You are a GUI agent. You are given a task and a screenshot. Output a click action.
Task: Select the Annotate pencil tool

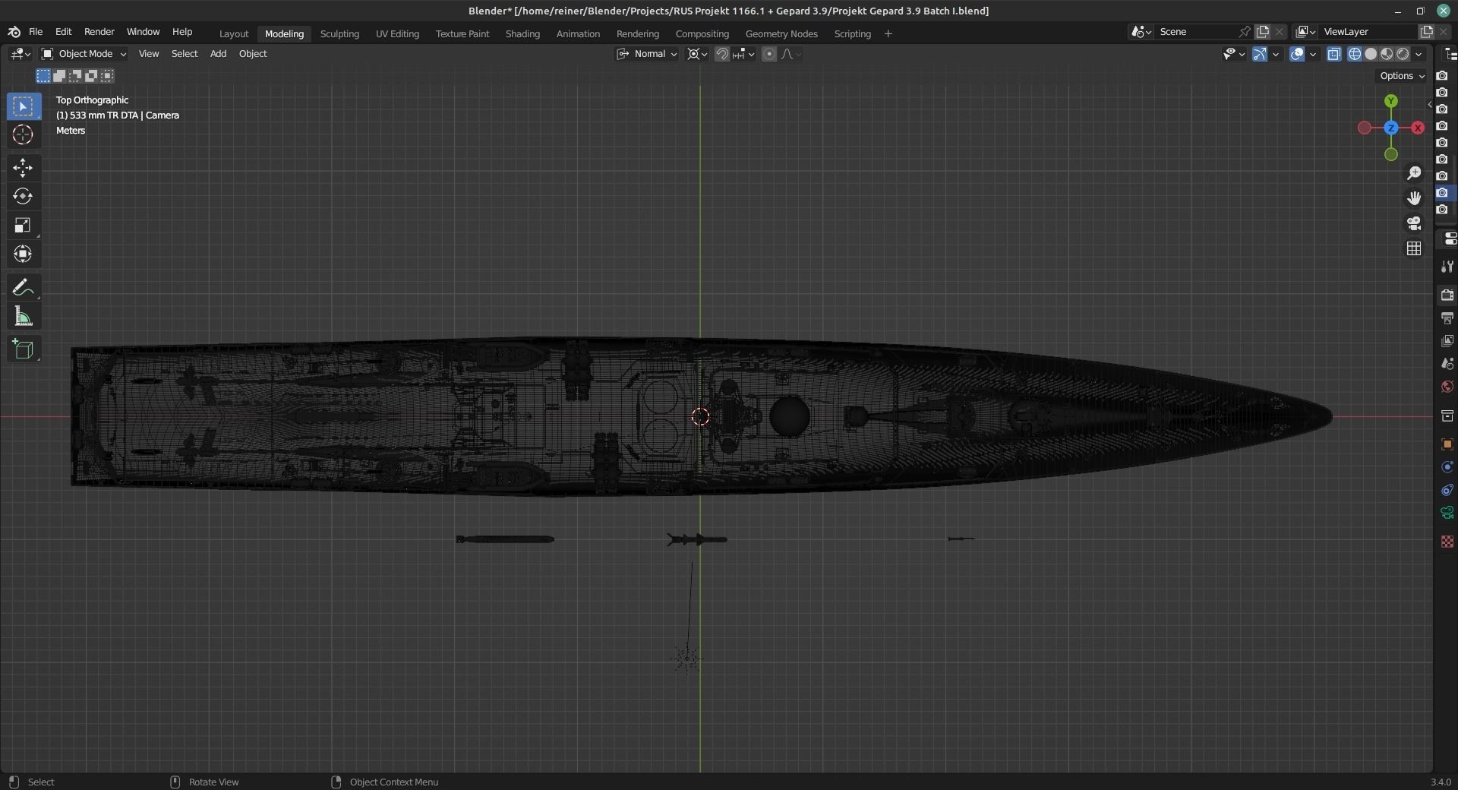pos(23,287)
